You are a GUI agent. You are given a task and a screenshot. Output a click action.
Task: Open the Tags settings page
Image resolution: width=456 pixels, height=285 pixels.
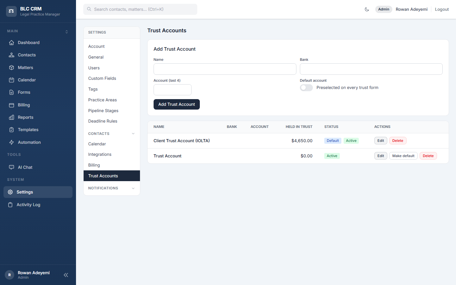112,89
